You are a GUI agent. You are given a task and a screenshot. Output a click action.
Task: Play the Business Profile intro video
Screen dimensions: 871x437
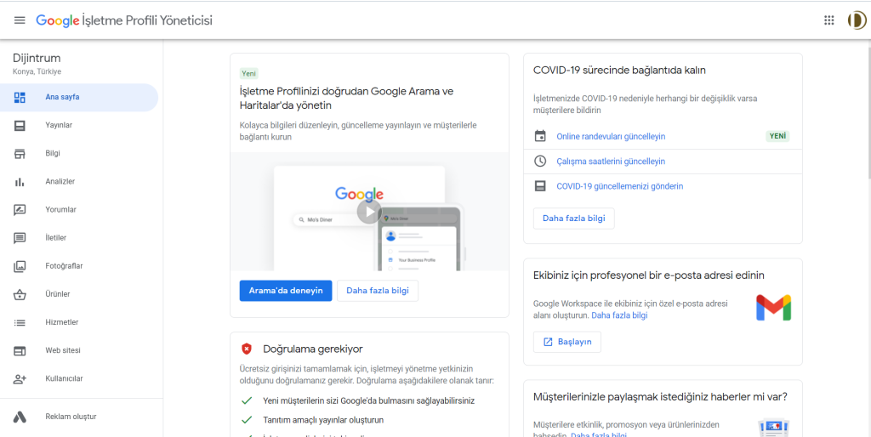pyautogui.click(x=369, y=212)
